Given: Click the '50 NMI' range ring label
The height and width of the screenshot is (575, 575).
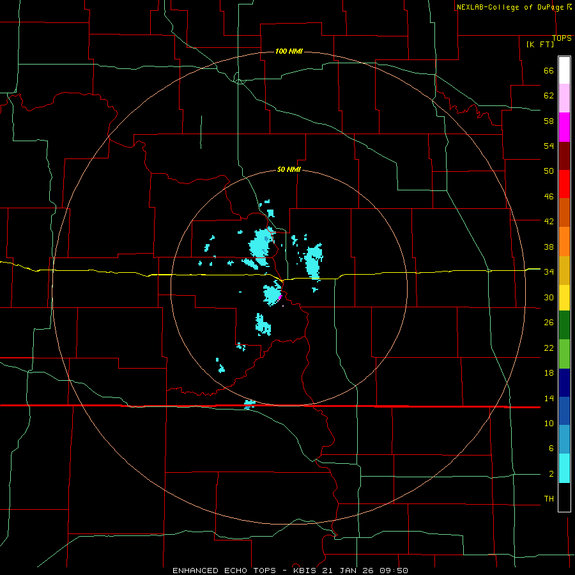Looking at the screenshot, I should 289,169.
